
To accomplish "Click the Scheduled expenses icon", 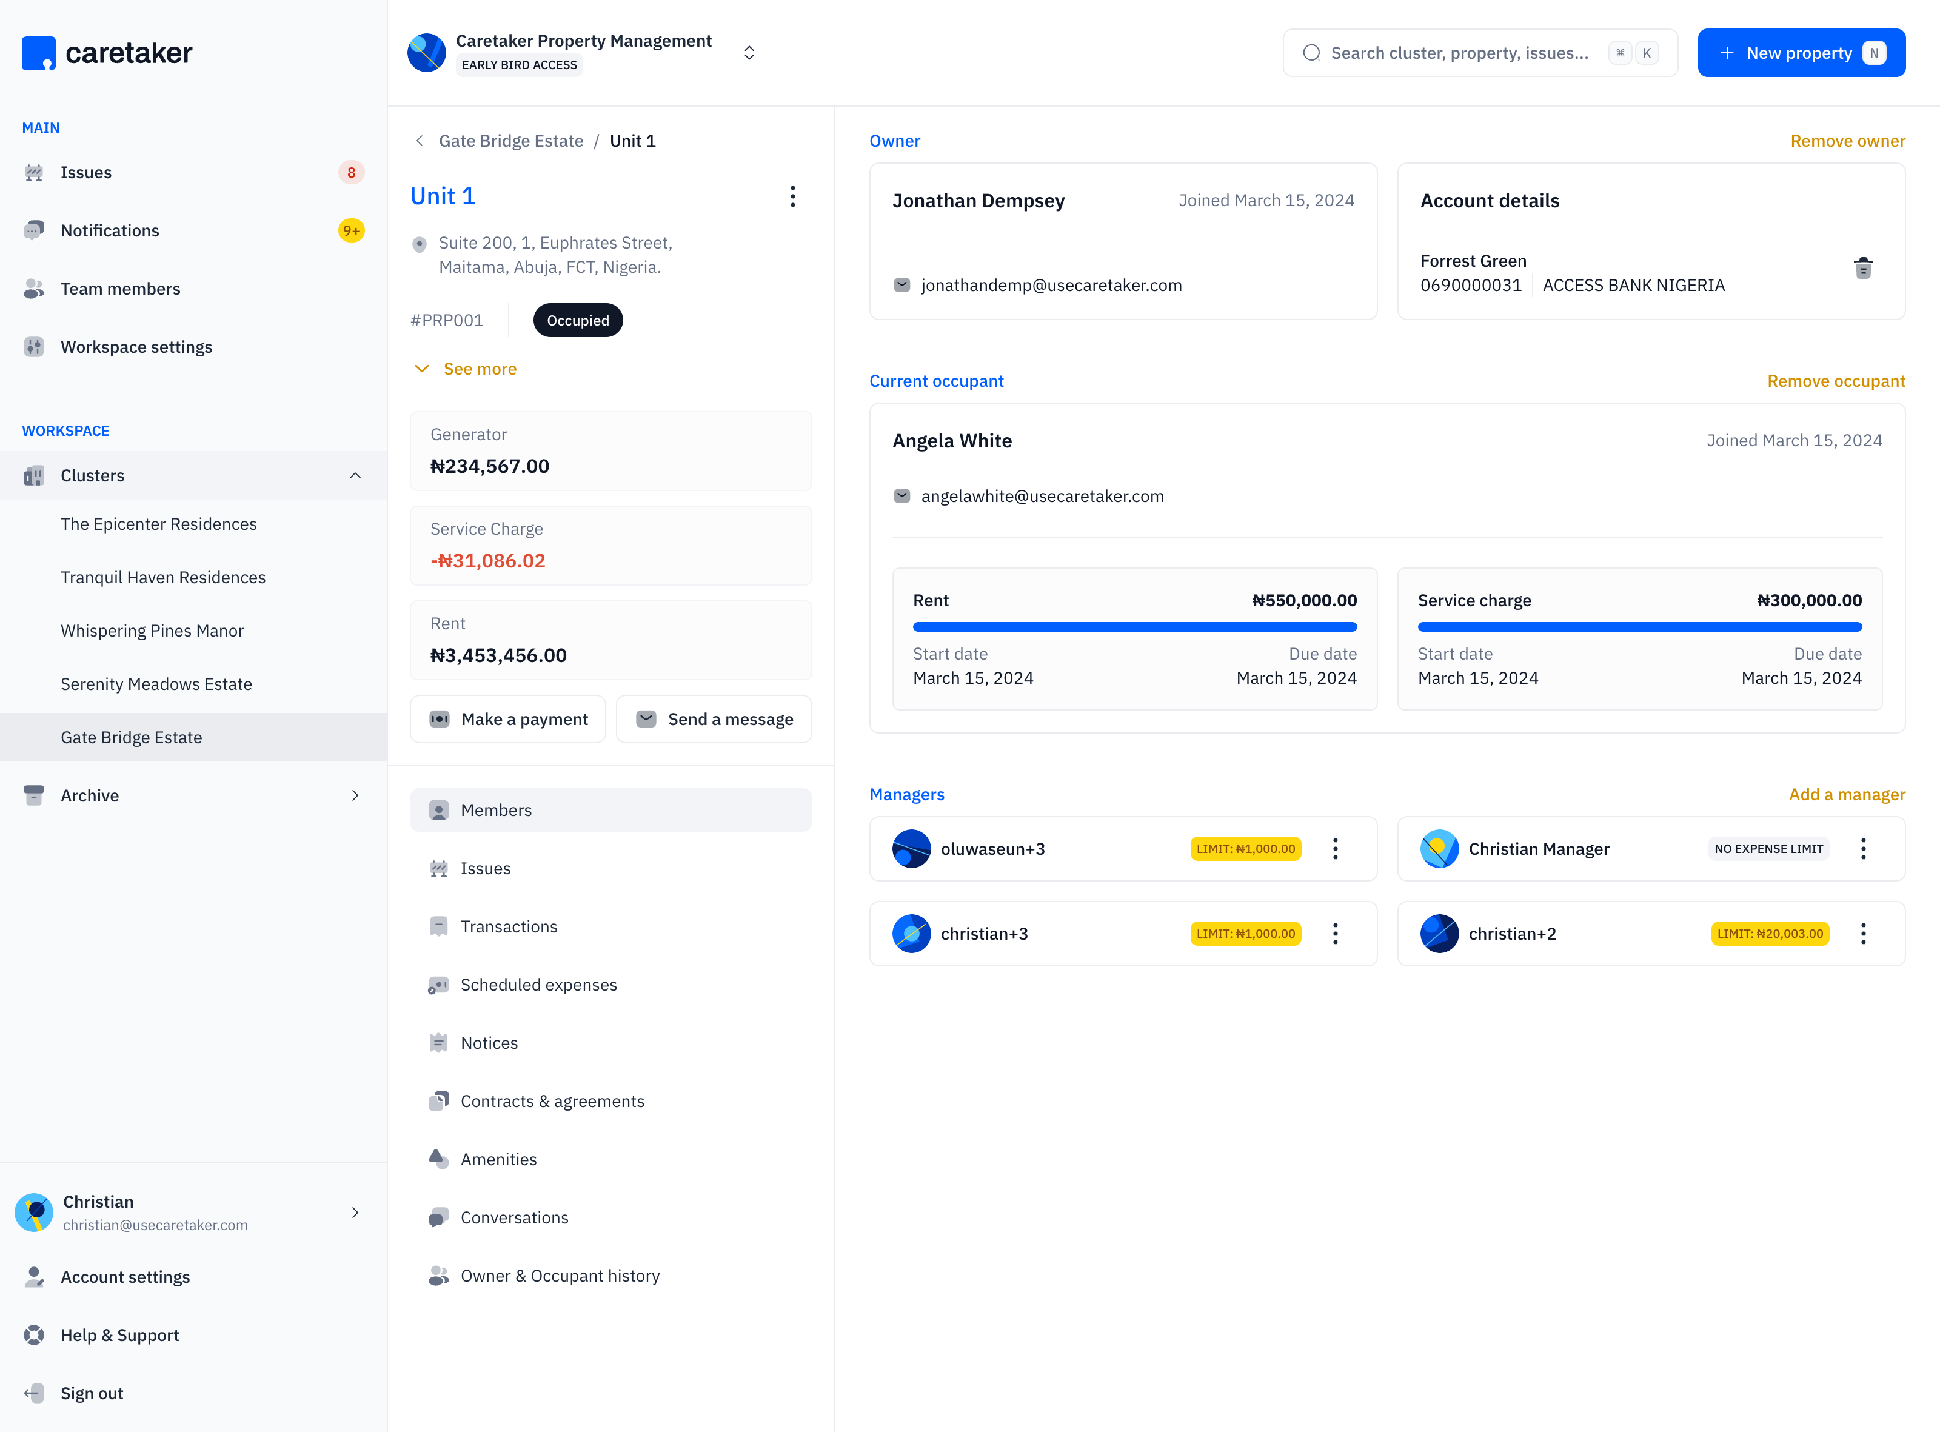I will (x=438, y=985).
